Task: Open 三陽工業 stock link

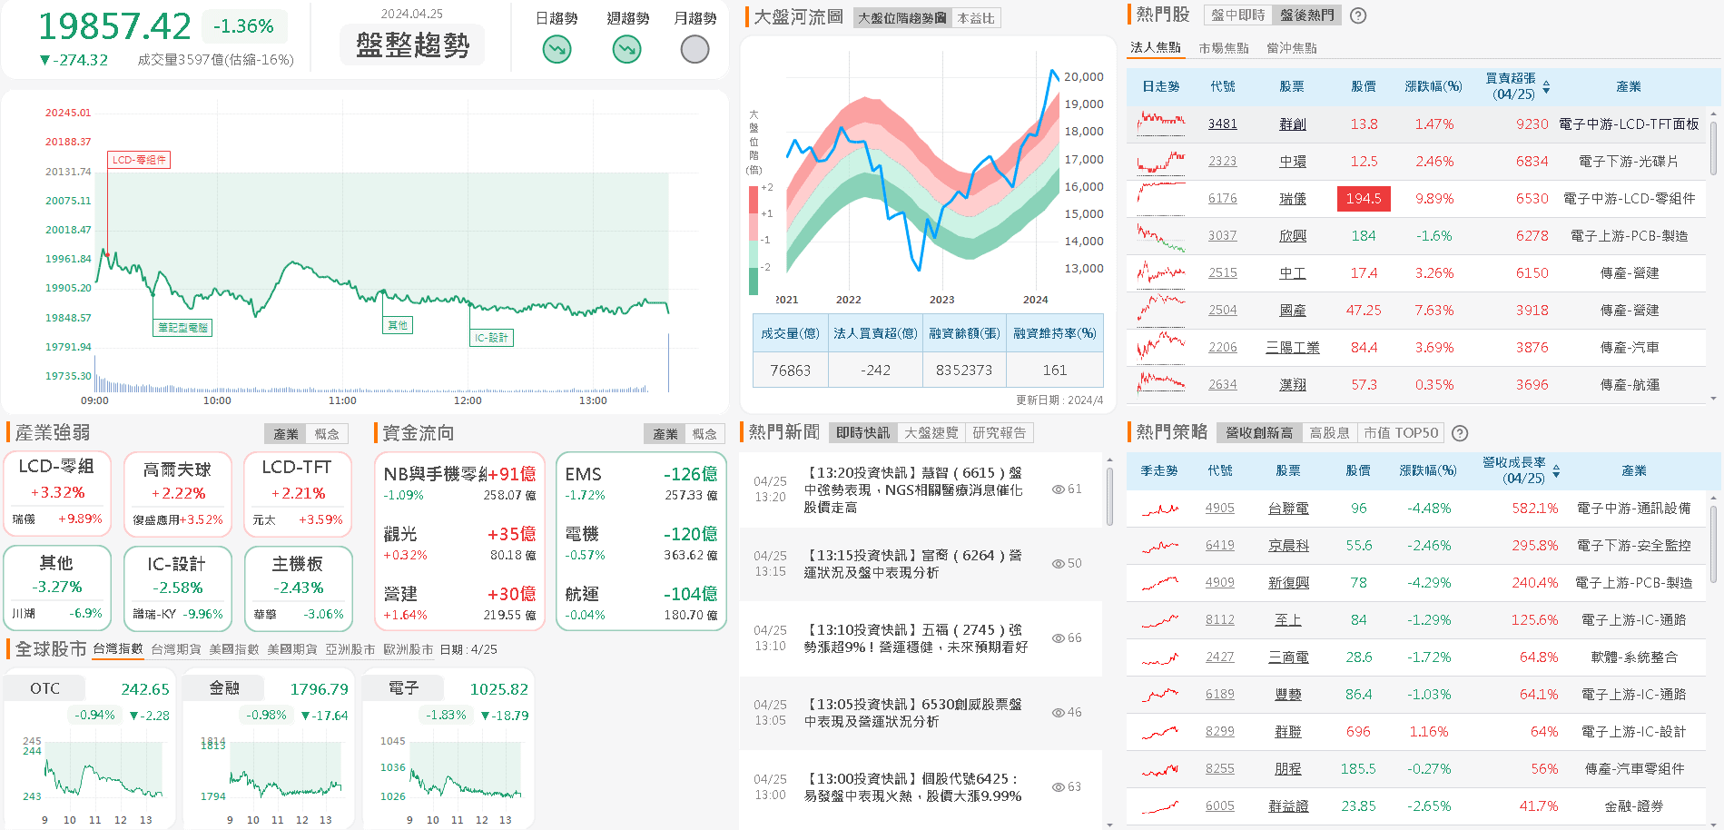Action: (1293, 348)
